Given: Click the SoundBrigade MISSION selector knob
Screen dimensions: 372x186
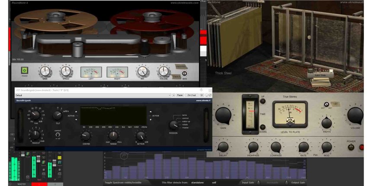Looking at the screenshot, I should (173, 125).
